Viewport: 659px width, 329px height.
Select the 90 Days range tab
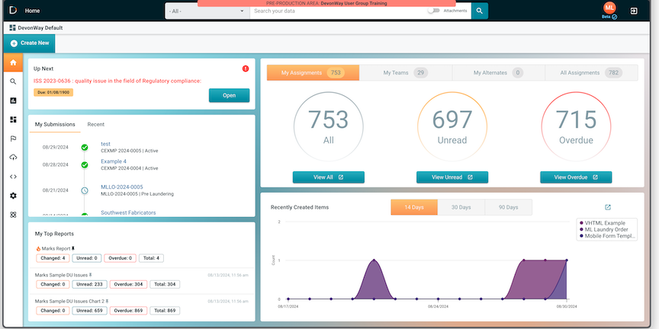(x=508, y=207)
